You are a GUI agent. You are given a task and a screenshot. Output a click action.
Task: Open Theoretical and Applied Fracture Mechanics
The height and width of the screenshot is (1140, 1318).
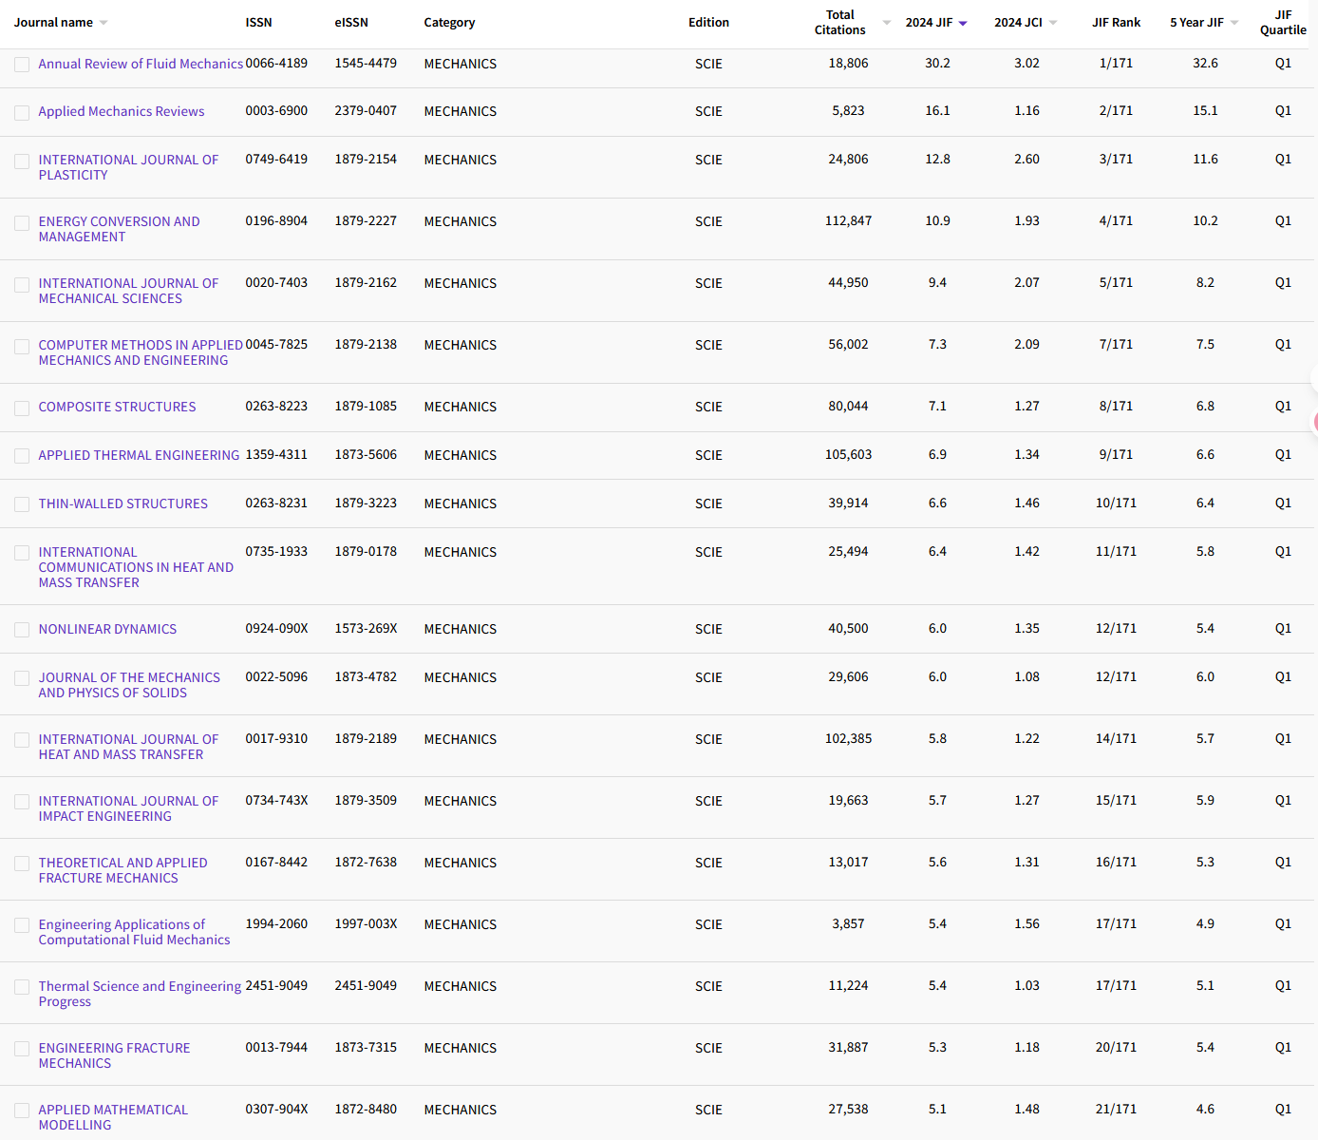[122, 870]
